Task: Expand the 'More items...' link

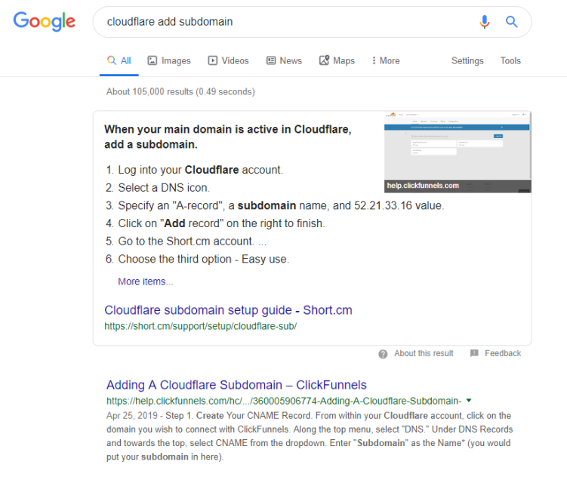Action: 146,282
